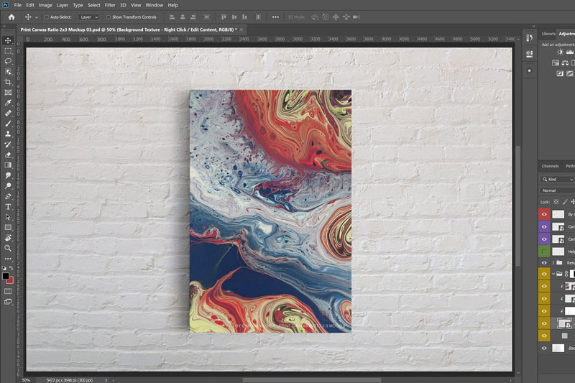Set the red background color swatch
575x383 pixels.
pyautogui.click(x=11, y=281)
